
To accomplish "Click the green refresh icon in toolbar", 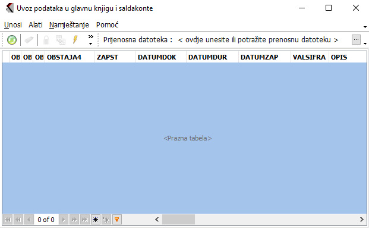I will click(12, 40).
